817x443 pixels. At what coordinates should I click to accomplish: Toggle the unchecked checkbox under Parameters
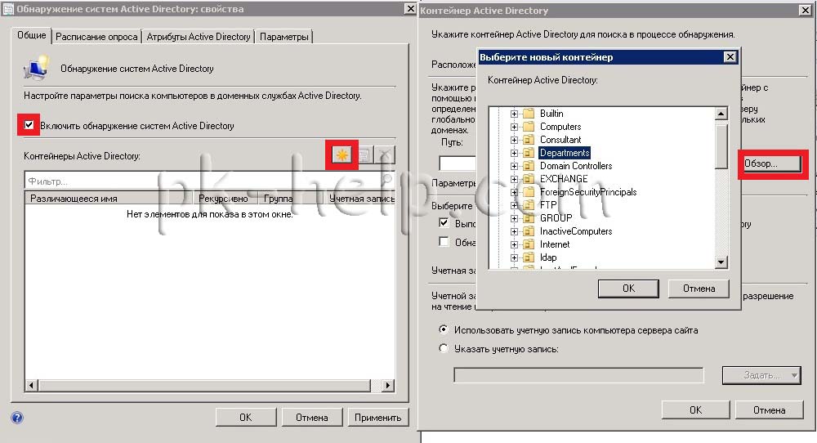click(444, 241)
